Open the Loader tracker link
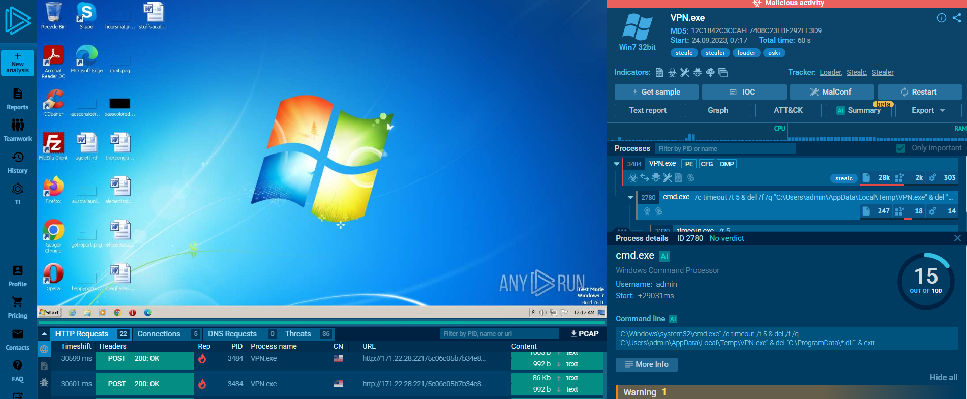The image size is (967, 399). click(x=831, y=72)
